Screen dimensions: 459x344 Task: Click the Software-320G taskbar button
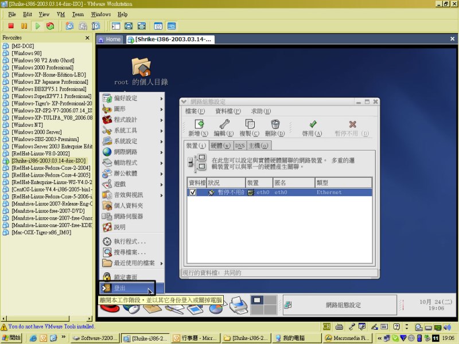[x=95, y=338]
